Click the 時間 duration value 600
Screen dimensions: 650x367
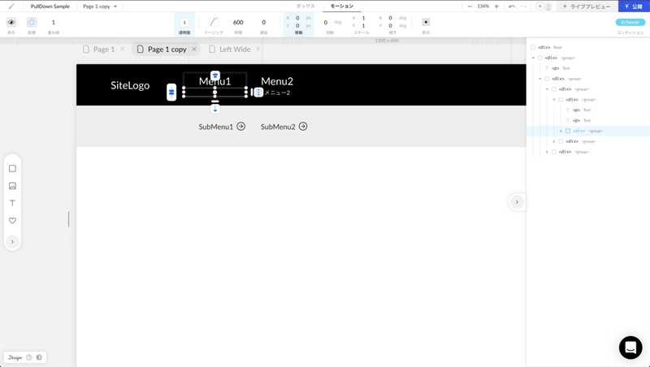pyautogui.click(x=238, y=23)
